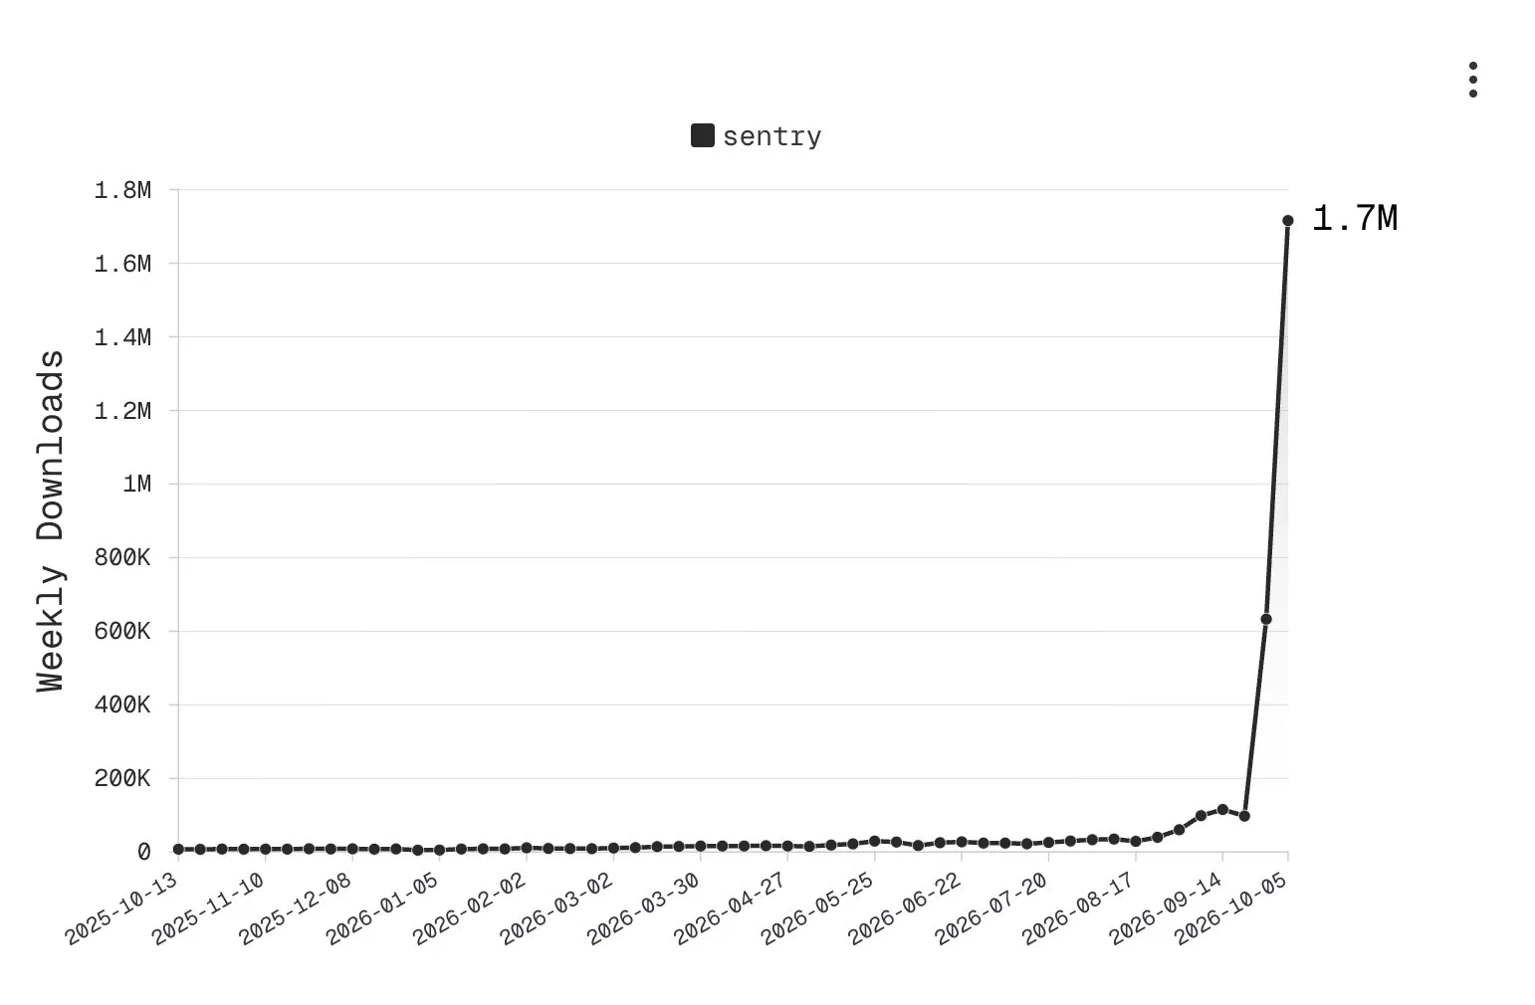Click the 1.7M end-of-line value label
The image size is (1535, 1005).
tap(1354, 219)
